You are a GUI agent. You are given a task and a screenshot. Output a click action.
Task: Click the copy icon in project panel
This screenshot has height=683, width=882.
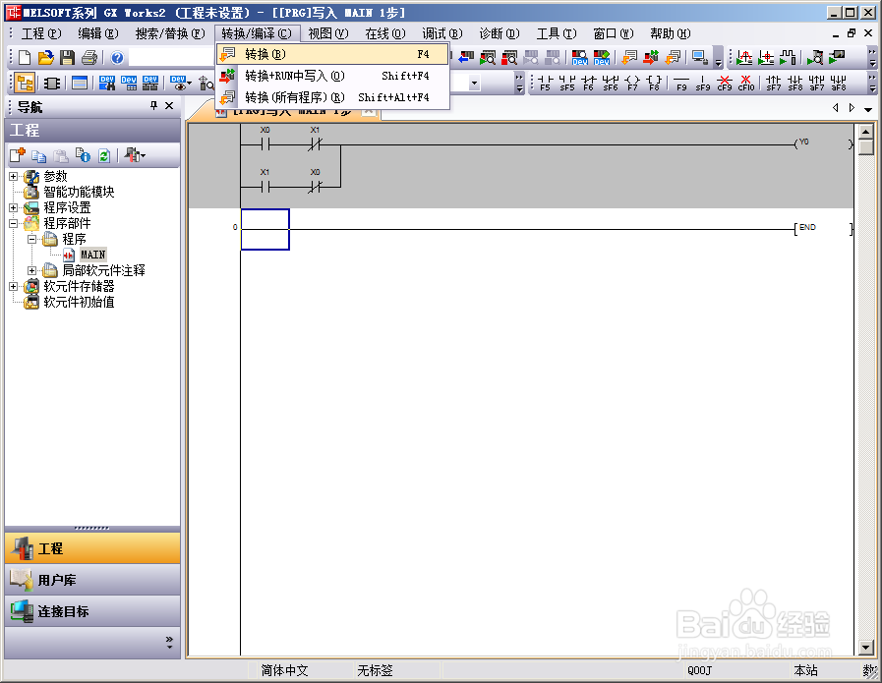click(38, 155)
